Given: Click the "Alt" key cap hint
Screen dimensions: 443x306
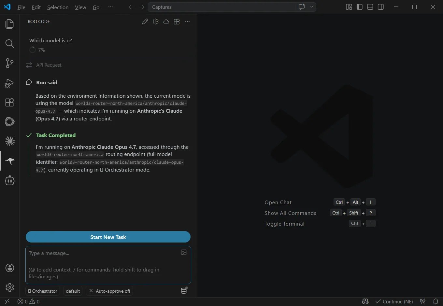Looking at the screenshot, I should (355, 202).
